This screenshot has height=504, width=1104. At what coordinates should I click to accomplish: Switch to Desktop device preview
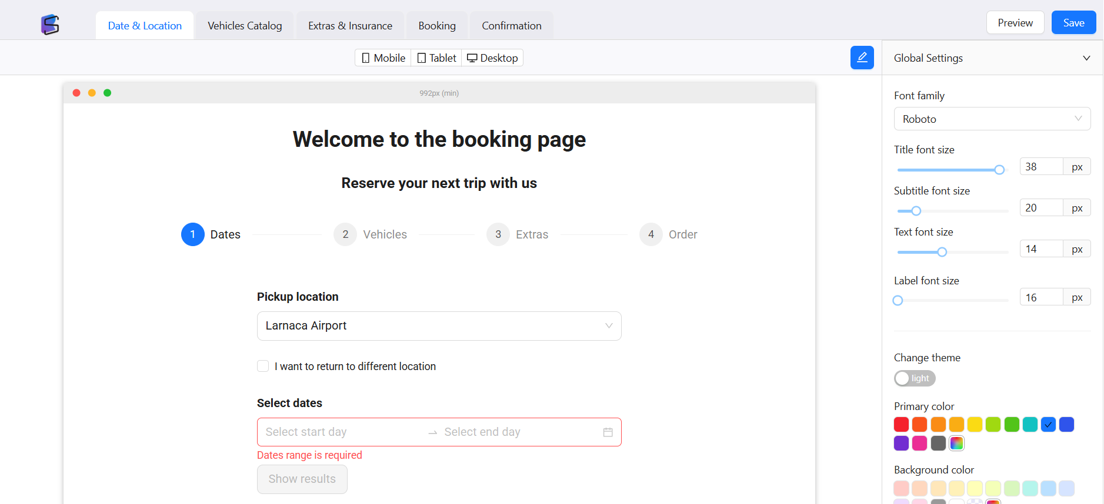492,58
